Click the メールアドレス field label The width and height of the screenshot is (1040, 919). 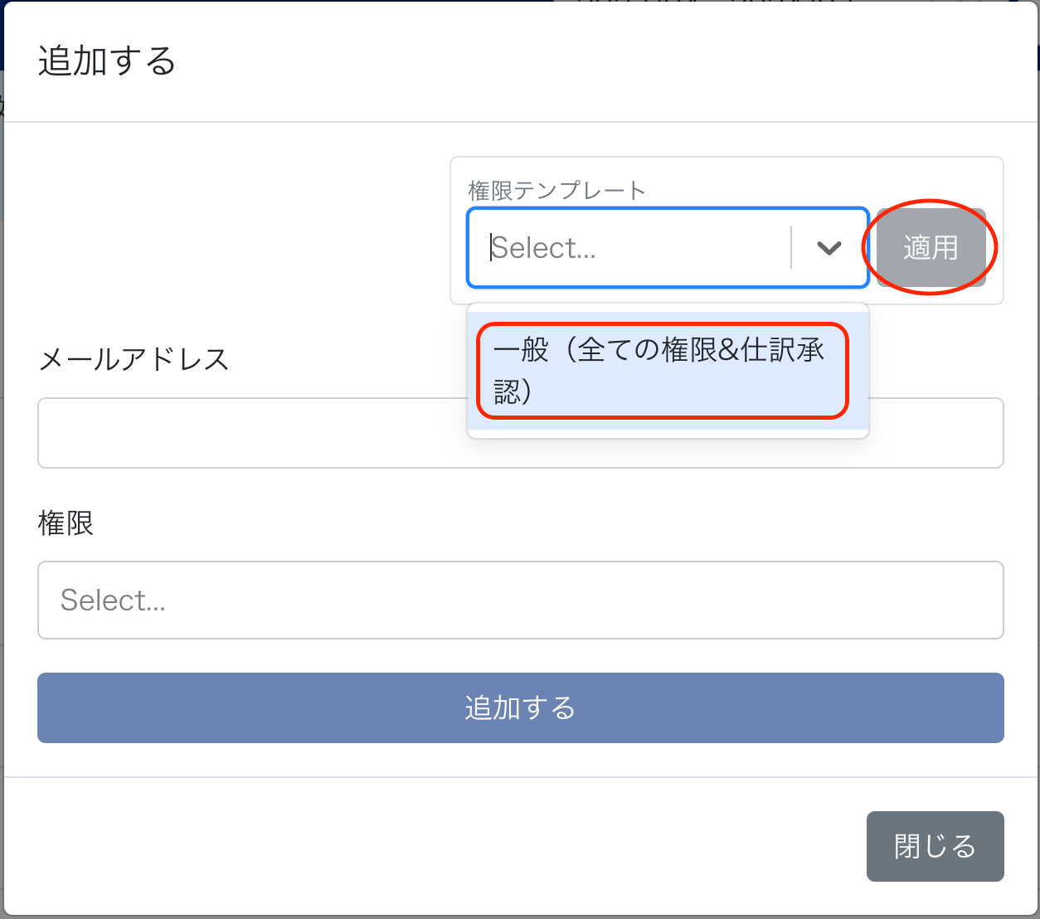point(134,359)
